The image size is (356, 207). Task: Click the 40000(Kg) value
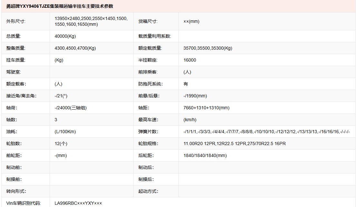[65, 36]
